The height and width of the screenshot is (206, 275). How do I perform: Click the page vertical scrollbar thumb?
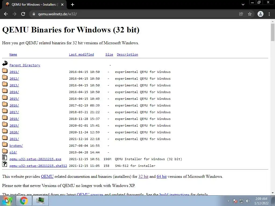point(273,32)
